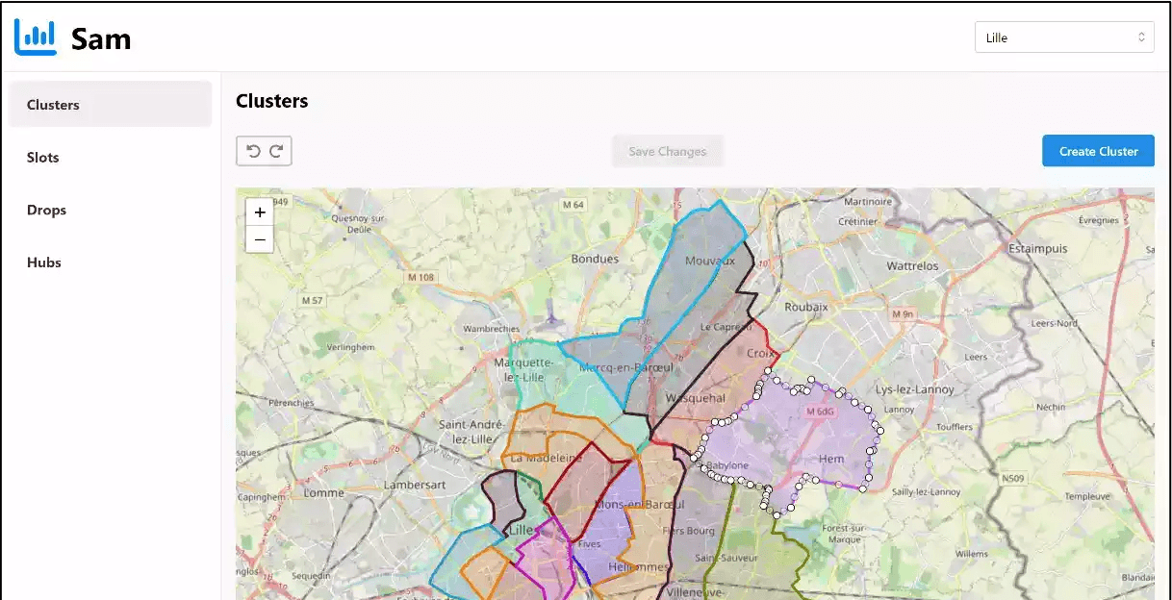The height and width of the screenshot is (600, 1172).
Task: Click the Roubaix label on the map
Action: coord(805,307)
